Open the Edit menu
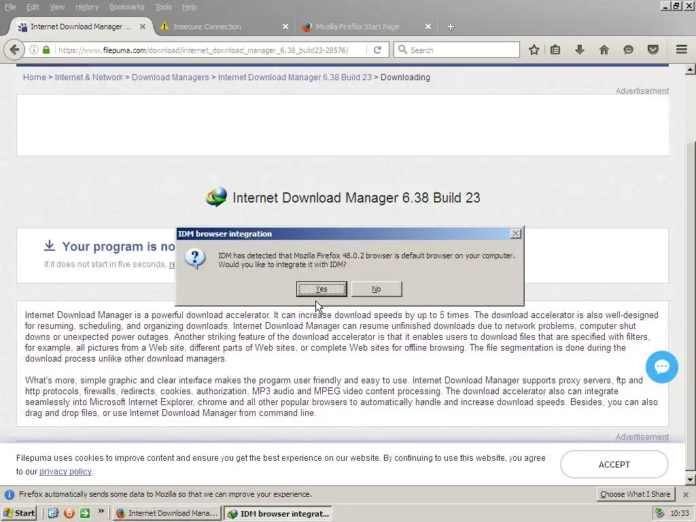Screen dimensions: 696x522 33,7
